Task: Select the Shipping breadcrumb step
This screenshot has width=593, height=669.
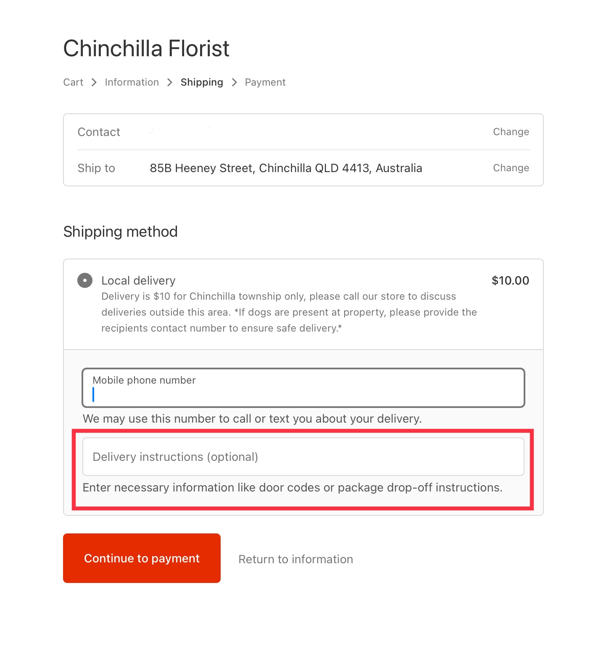Action: 202,82
